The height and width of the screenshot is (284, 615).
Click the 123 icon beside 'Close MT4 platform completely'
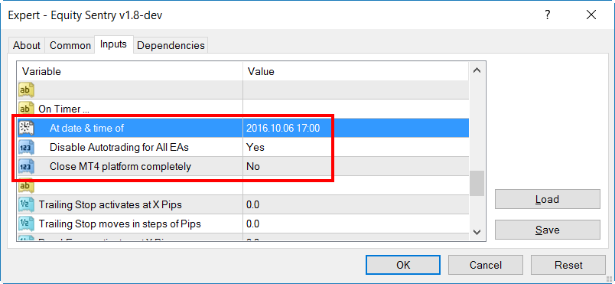pyautogui.click(x=27, y=166)
